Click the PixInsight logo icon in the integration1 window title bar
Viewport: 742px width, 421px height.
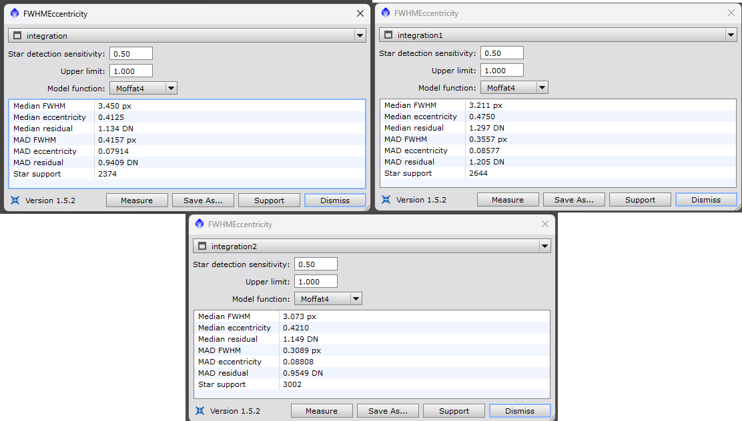[x=386, y=13]
